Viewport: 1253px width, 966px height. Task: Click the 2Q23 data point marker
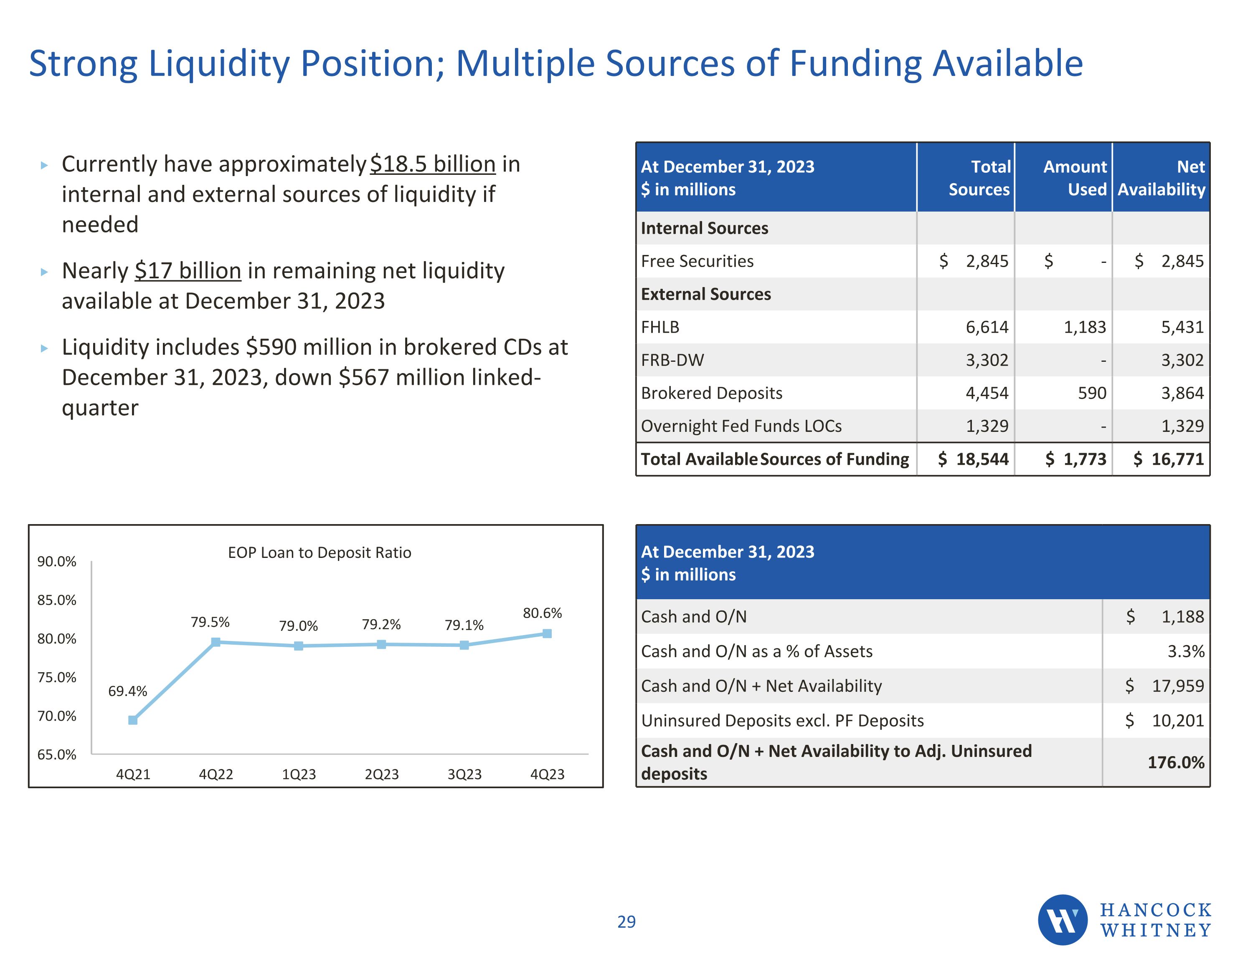tap(381, 644)
